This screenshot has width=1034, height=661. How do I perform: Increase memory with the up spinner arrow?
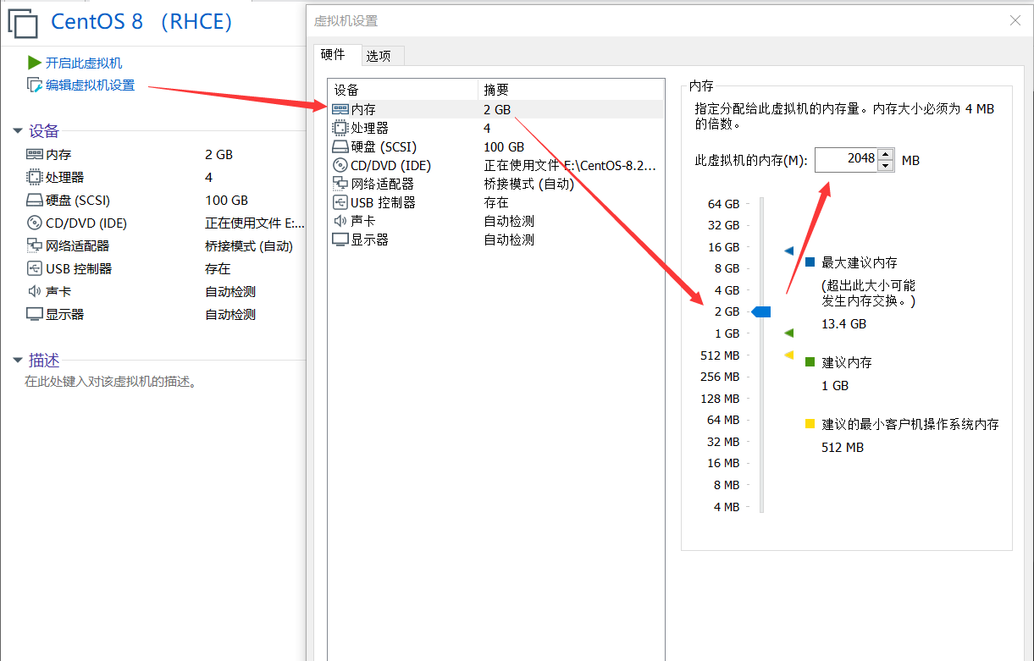886,154
